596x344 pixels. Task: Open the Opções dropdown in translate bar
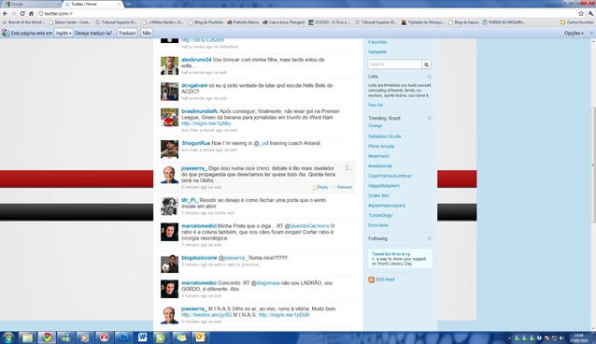click(574, 33)
